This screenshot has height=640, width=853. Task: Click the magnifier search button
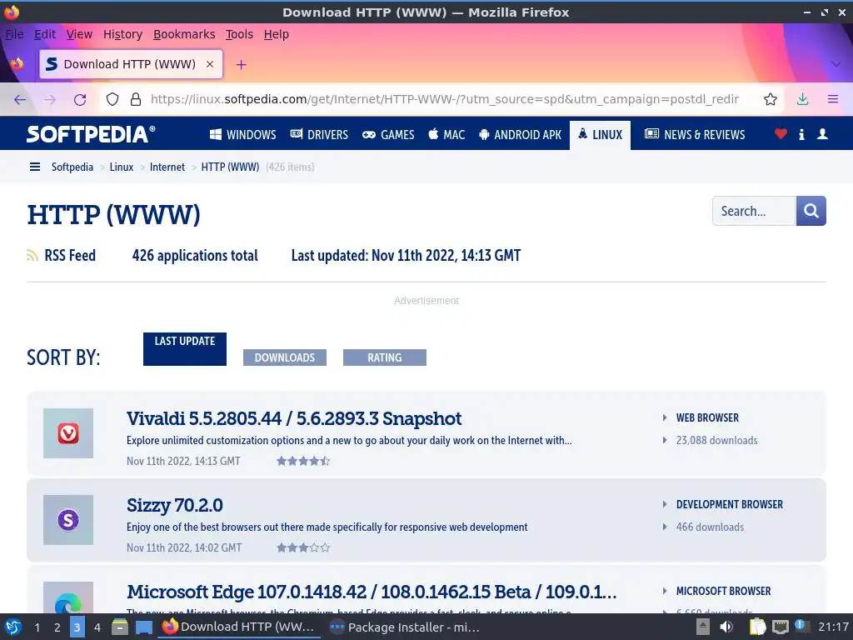pyautogui.click(x=811, y=211)
